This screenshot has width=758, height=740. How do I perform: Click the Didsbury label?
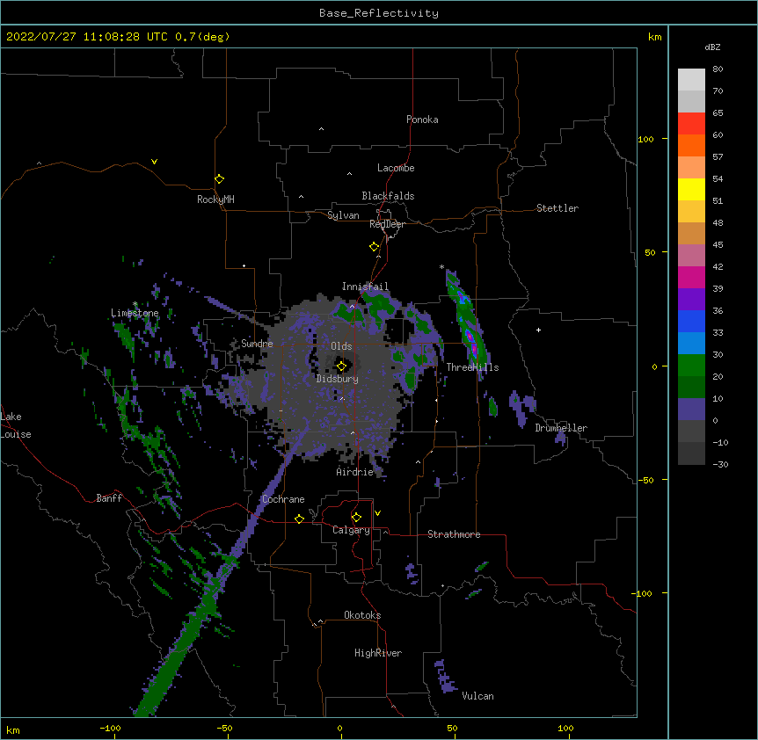(x=338, y=379)
